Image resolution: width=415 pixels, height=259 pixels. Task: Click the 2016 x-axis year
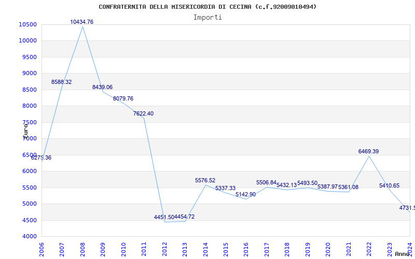[x=246, y=250]
